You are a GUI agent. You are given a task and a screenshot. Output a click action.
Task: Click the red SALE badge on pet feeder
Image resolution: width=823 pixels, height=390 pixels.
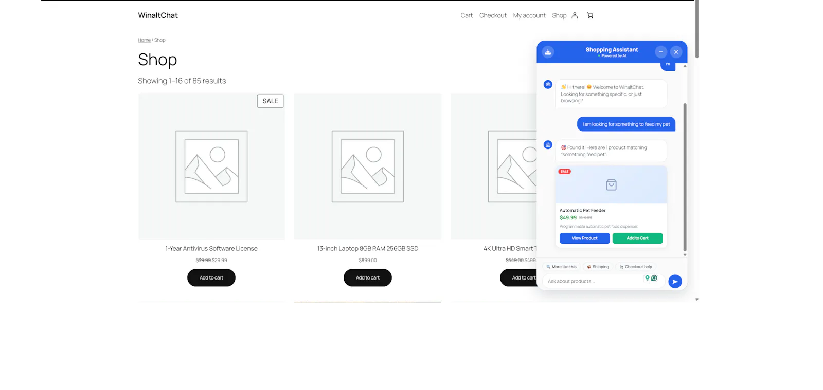coord(564,172)
